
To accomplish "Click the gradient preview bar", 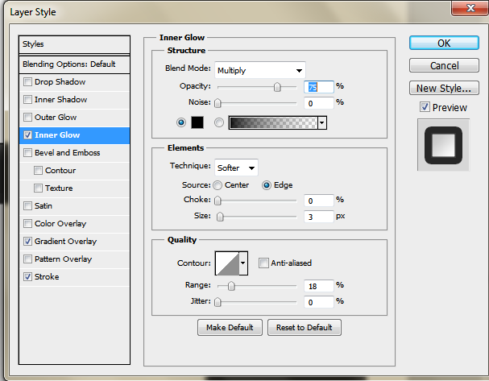I will click(273, 123).
